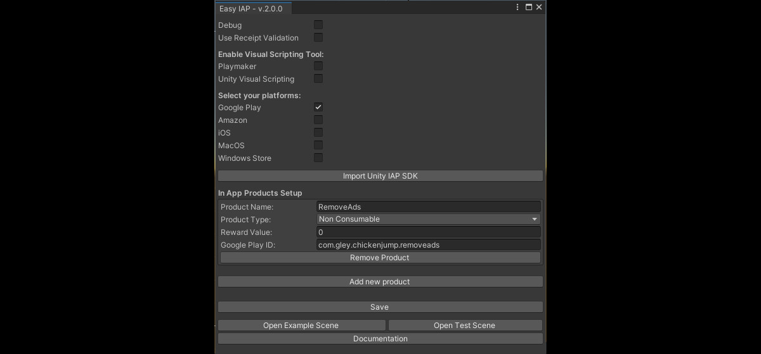Click Import Unity IAP SDK button

(x=380, y=176)
